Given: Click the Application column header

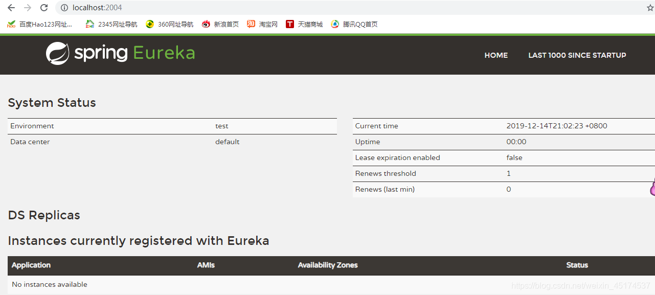Looking at the screenshot, I should point(31,265).
